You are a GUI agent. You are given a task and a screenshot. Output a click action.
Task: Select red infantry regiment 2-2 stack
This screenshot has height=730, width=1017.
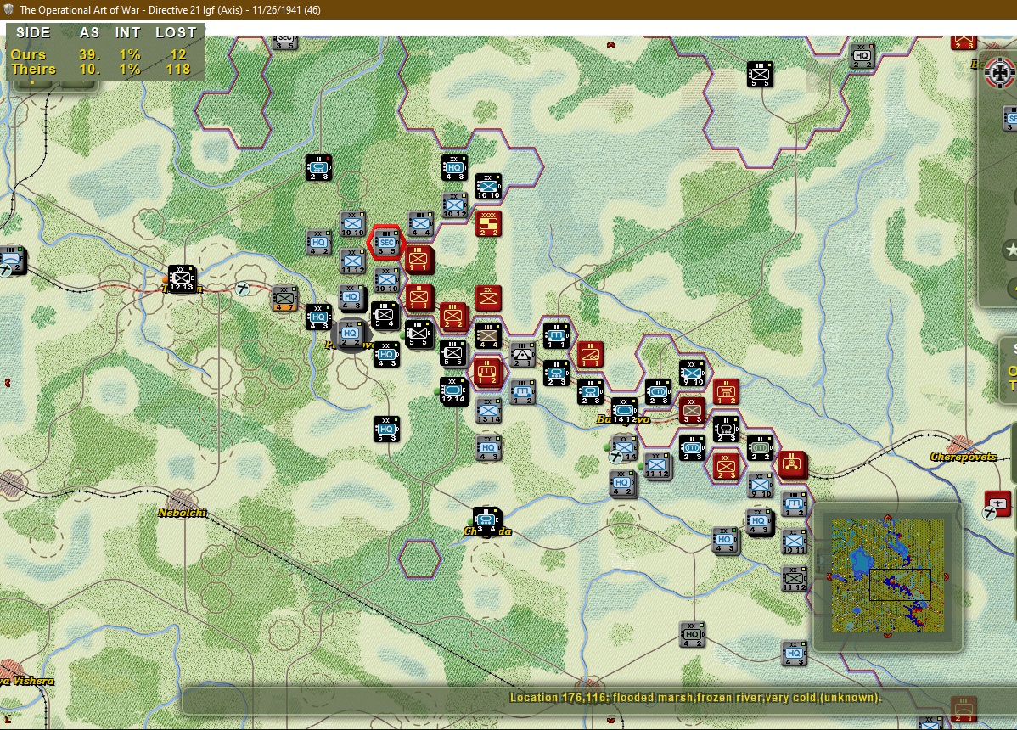coord(452,317)
